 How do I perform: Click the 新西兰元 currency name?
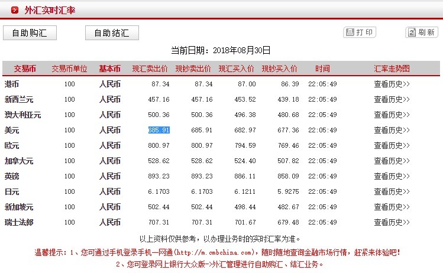[19, 99]
